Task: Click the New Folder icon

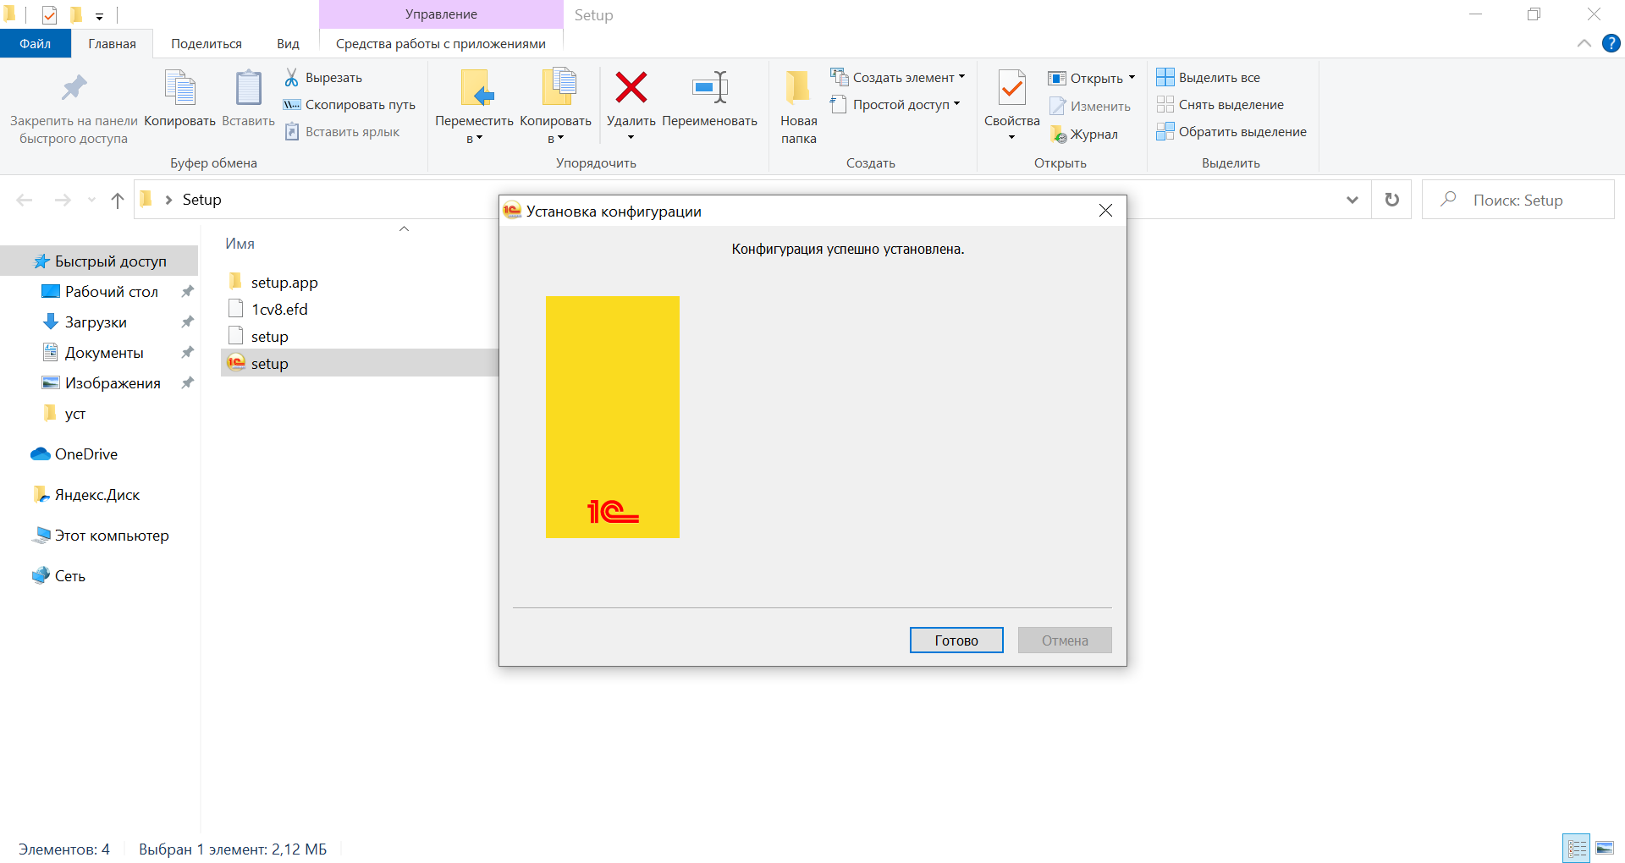Action: coord(798,88)
